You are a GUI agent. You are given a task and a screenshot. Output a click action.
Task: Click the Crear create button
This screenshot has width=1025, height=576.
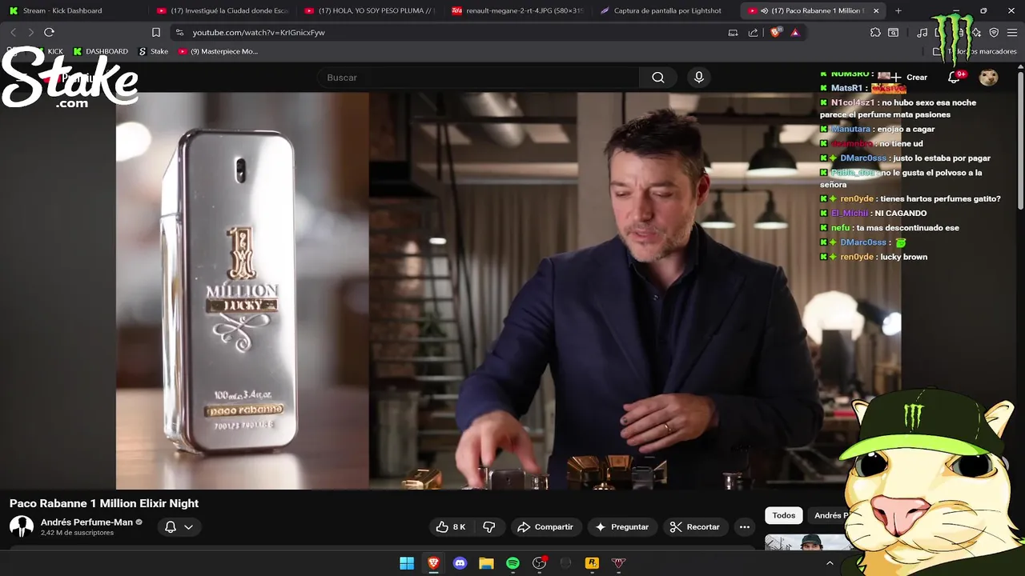coord(909,77)
